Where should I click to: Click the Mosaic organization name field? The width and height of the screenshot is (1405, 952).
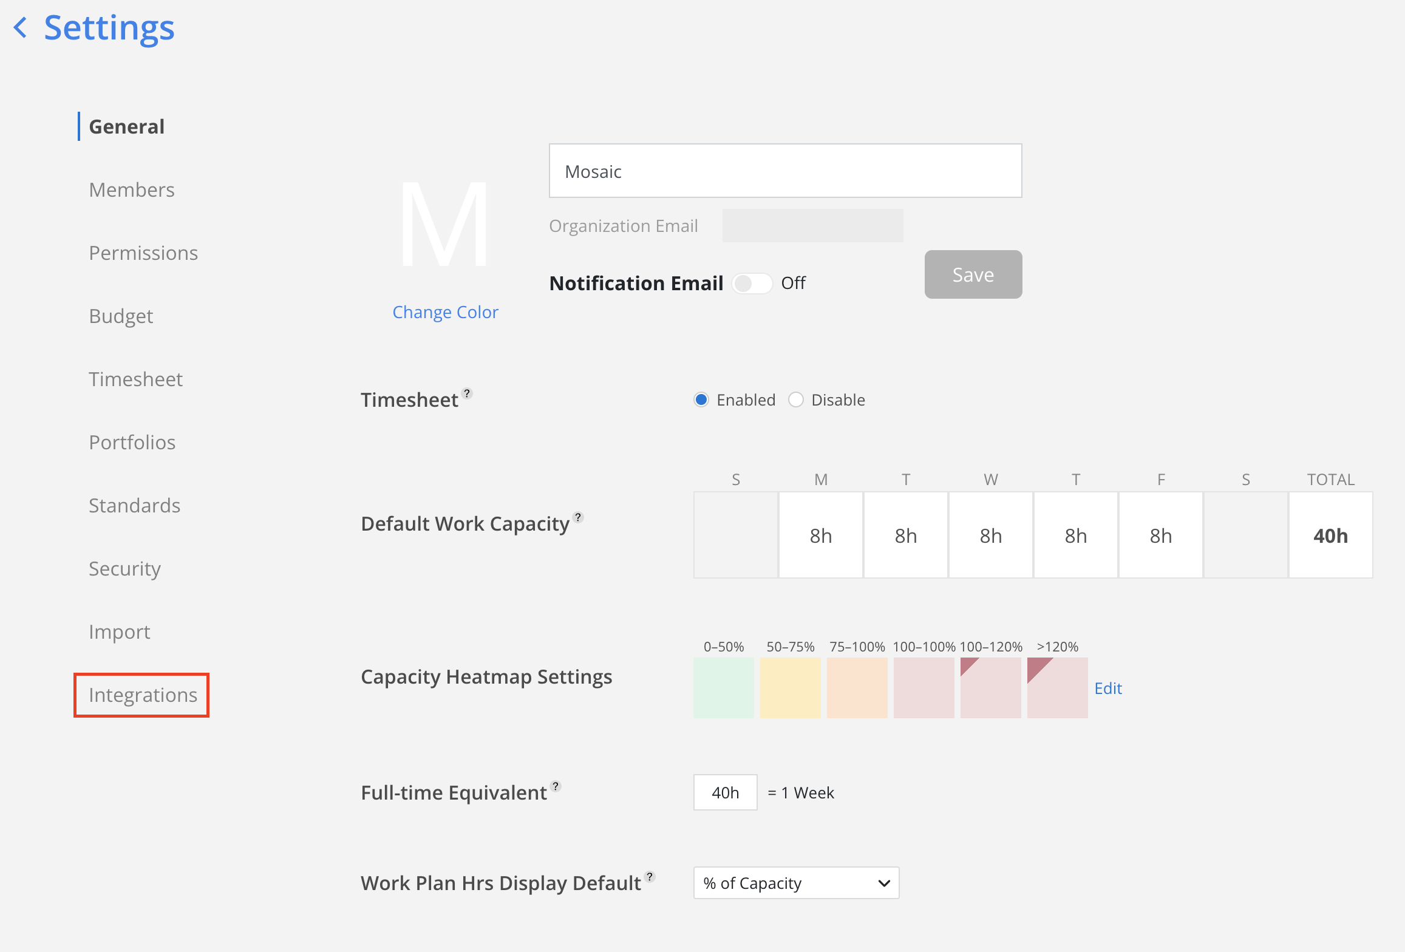click(x=785, y=171)
